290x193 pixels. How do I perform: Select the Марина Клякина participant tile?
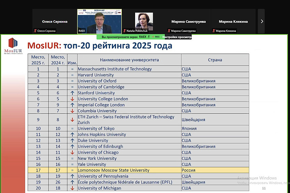233,21
